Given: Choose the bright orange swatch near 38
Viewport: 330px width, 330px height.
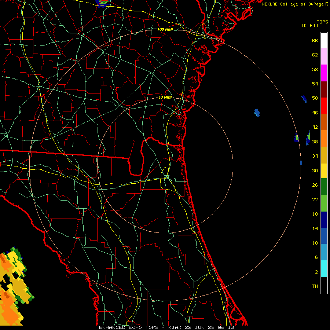Looking at the screenshot, I should click(x=324, y=139).
